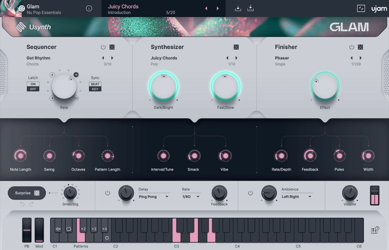
Task: Randomize the Sequencer with its dice icon
Action: (112, 47)
